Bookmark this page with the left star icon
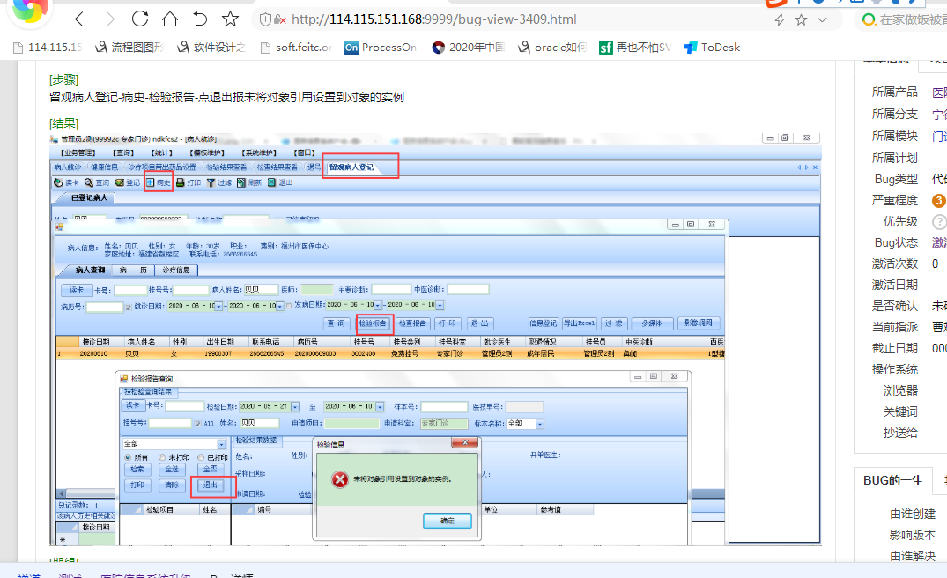The height and width of the screenshot is (578, 947). point(230,19)
